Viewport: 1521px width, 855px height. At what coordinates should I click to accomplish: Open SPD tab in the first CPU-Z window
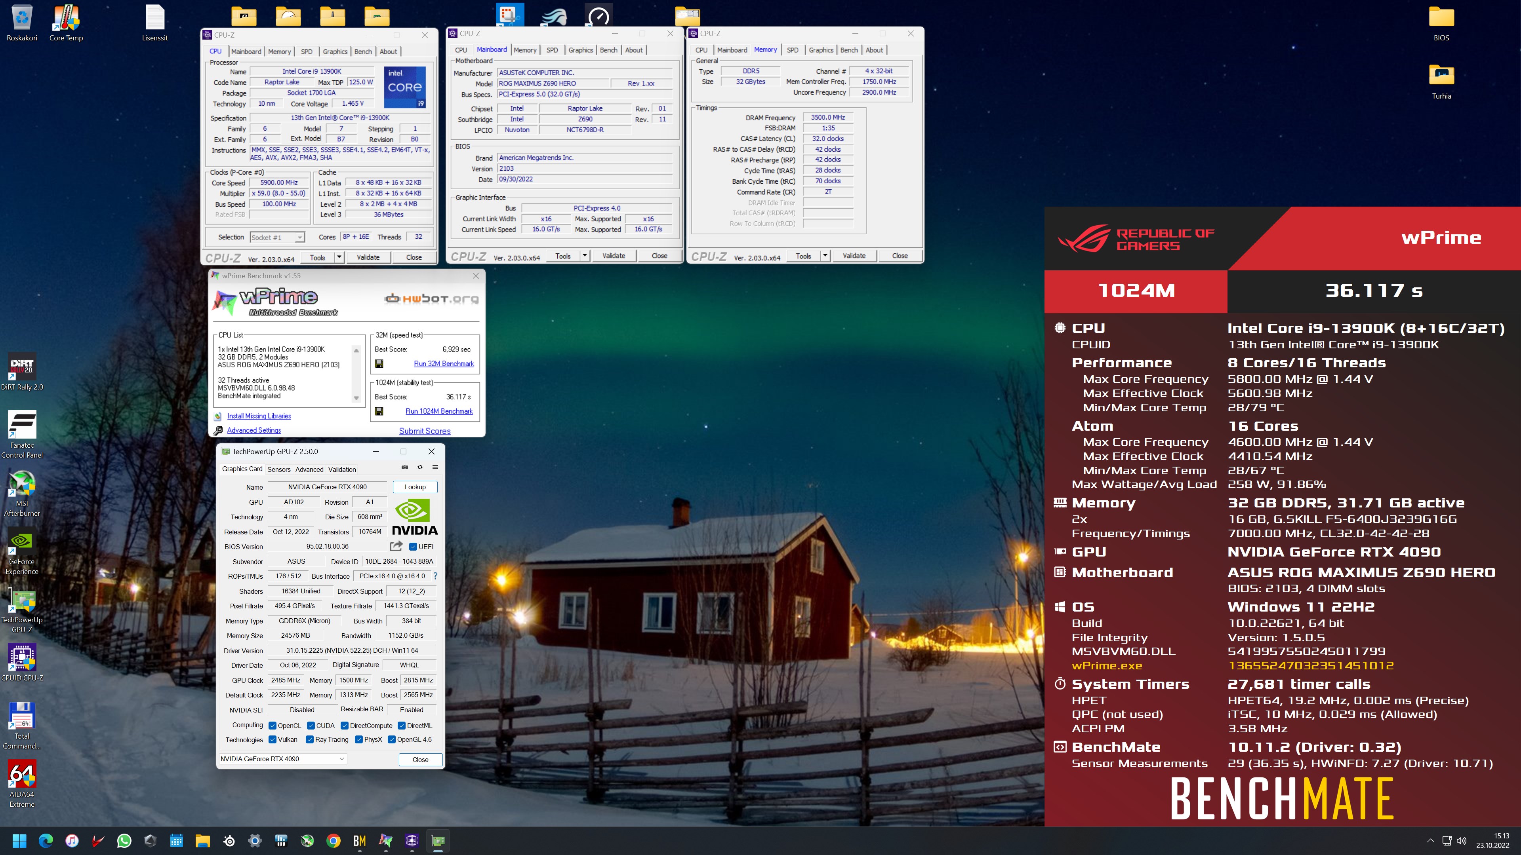click(x=307, y=51)
